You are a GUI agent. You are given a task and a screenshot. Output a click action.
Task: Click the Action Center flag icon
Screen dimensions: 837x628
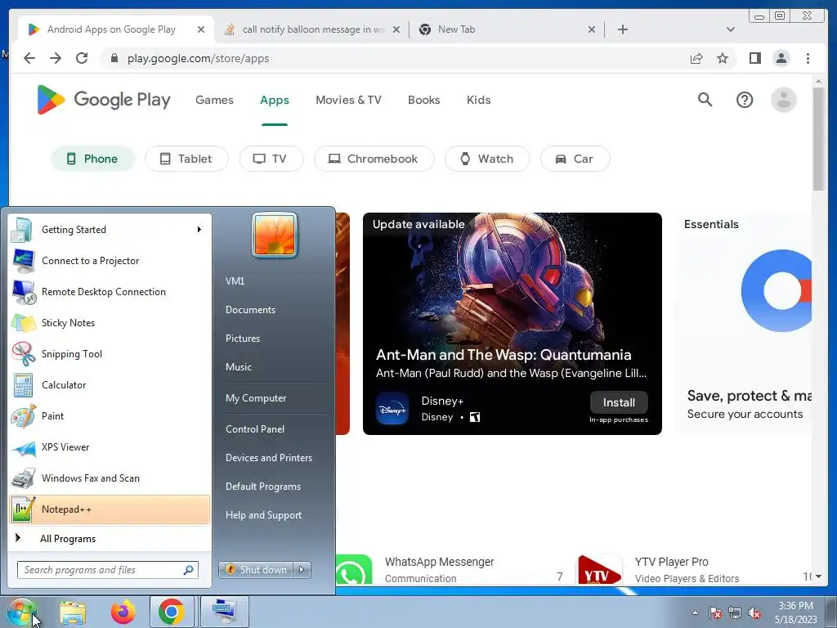click(x=714, y=612)
